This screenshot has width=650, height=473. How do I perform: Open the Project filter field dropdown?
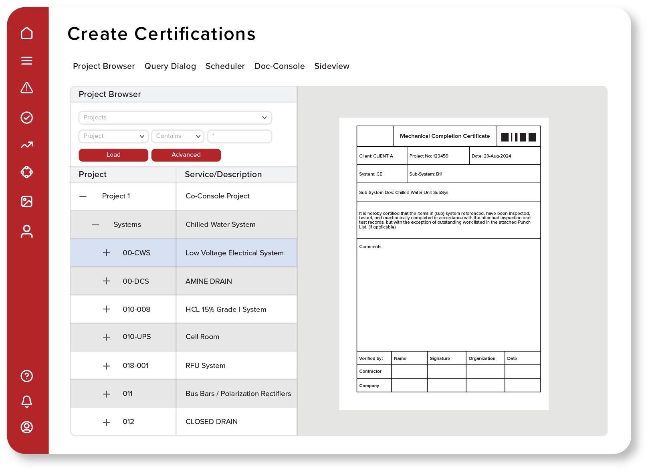(113, 136)
